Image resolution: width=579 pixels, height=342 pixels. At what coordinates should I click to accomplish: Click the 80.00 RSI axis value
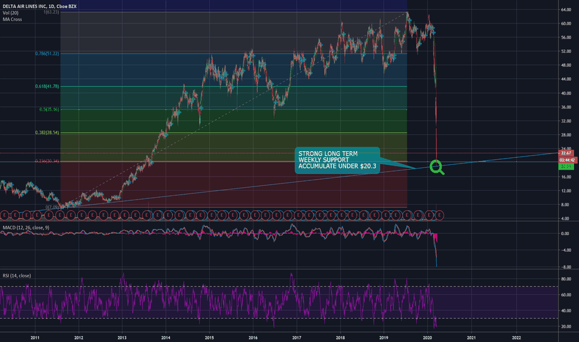(566, 279)
